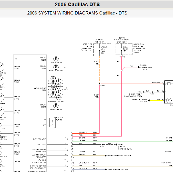The image size is (173, 172).
Task: Click circuit number '339' on the PNK wire
Action: 94,135
